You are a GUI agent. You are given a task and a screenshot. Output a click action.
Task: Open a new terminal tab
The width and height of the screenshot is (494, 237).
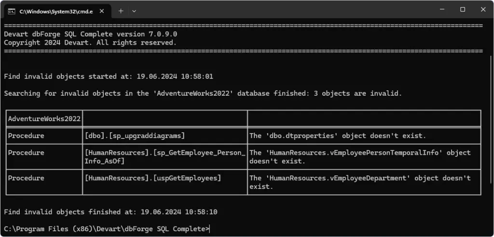121,11
